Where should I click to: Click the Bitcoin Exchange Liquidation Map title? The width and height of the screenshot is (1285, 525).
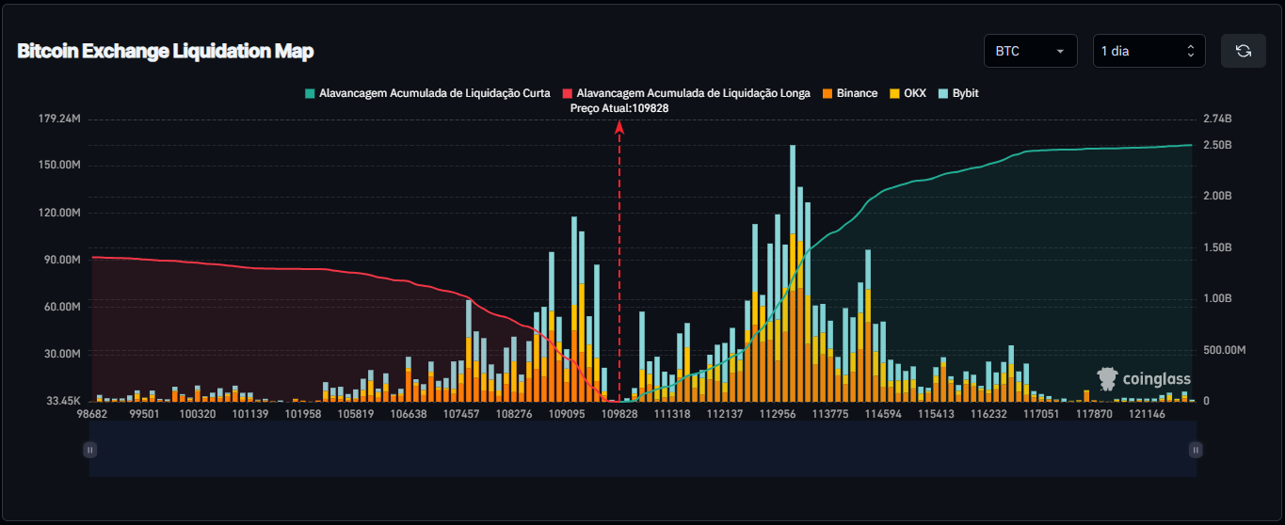(166, 51)
